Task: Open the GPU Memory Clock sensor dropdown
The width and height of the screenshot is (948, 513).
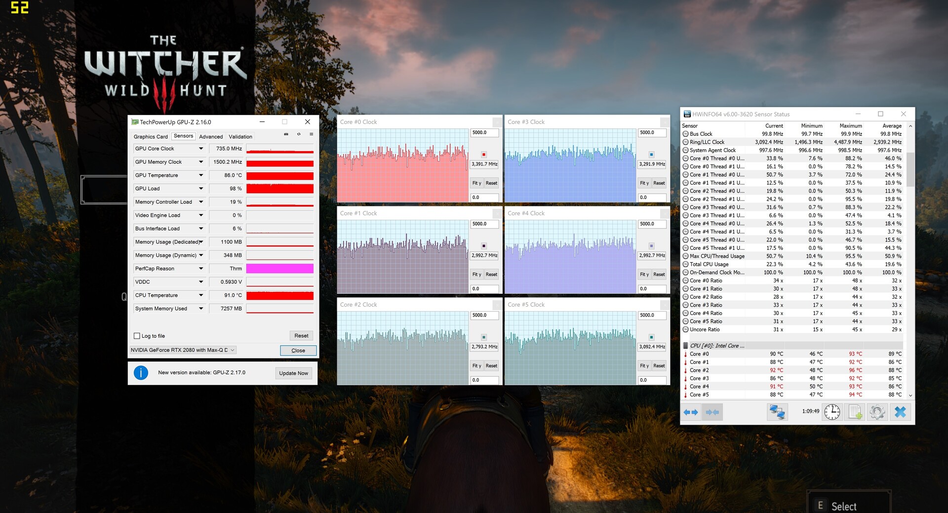Action: click(201, 162)
